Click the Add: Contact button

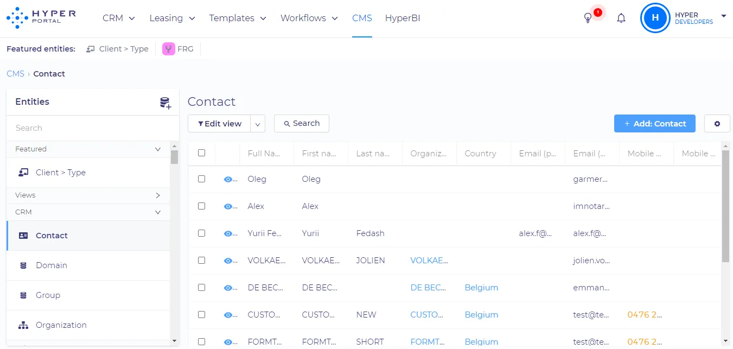click(655, 124)
